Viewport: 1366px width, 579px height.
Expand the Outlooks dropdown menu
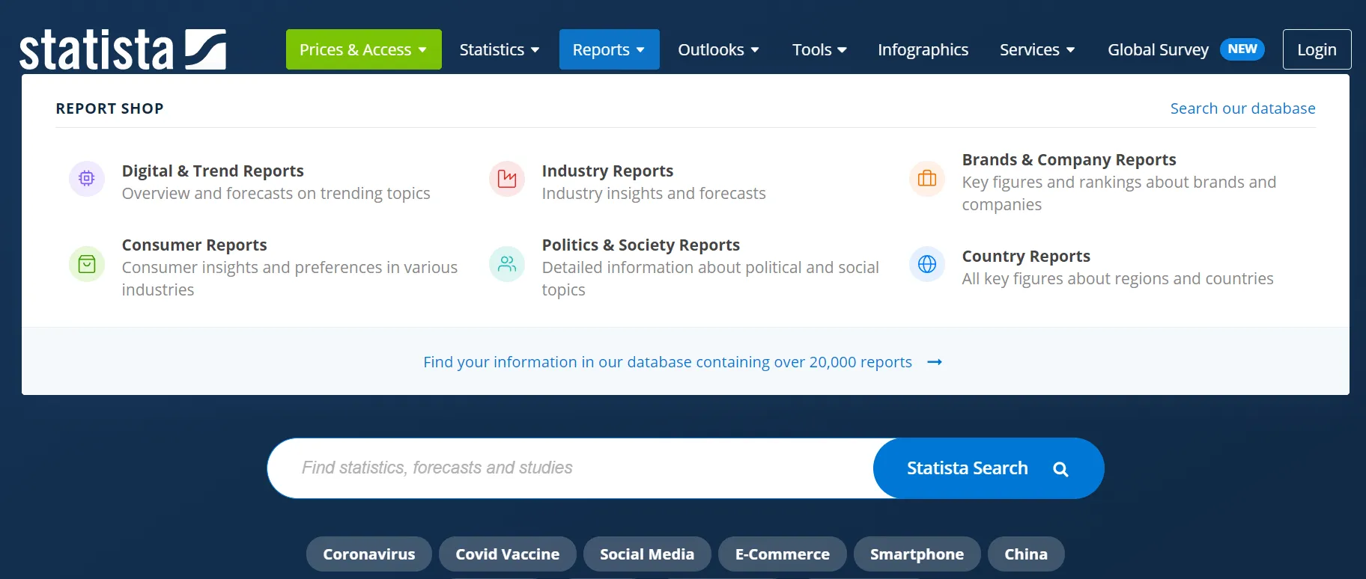point(718,49)
